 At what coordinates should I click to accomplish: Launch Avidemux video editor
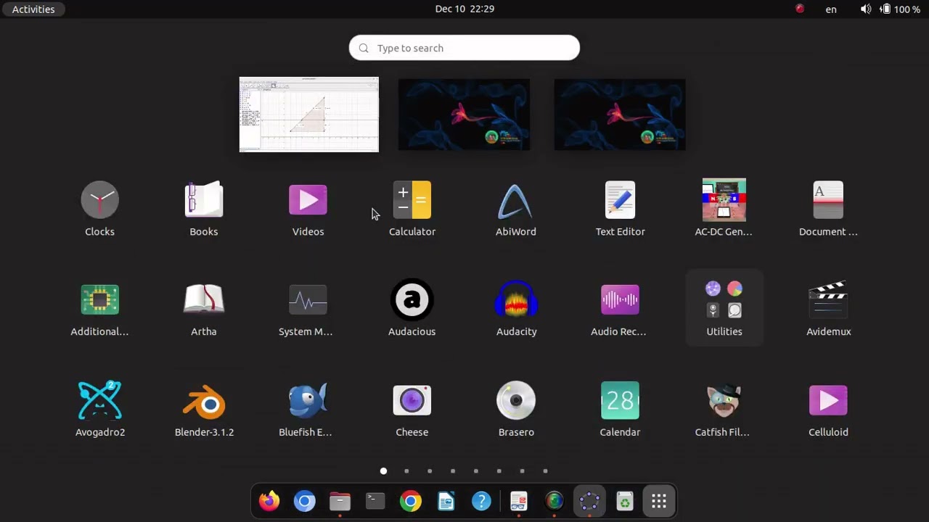click(828, 309)
